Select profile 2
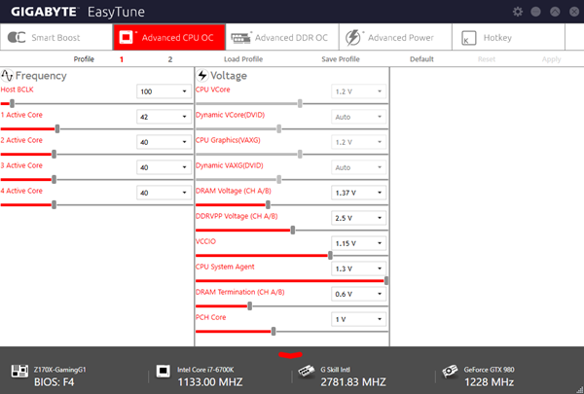 170,59
